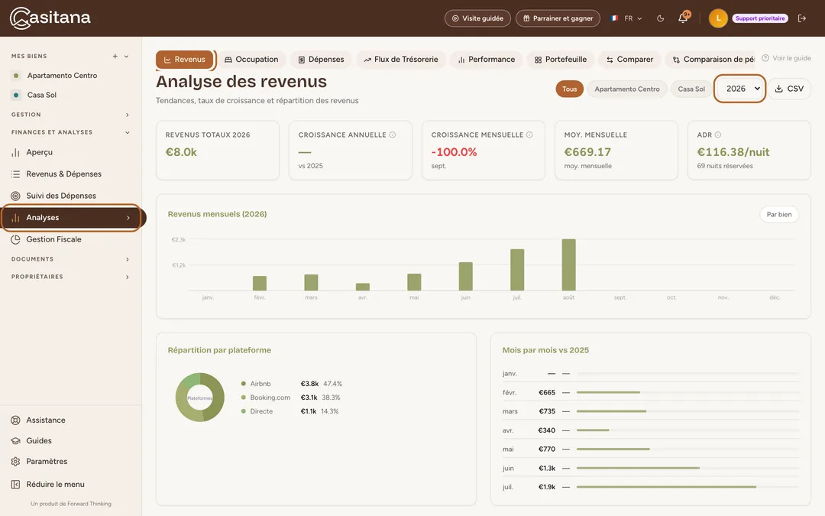This screenshot has width=825, height=516.
Task: Start the Visite guidée
Action: [x=477, y=18]
